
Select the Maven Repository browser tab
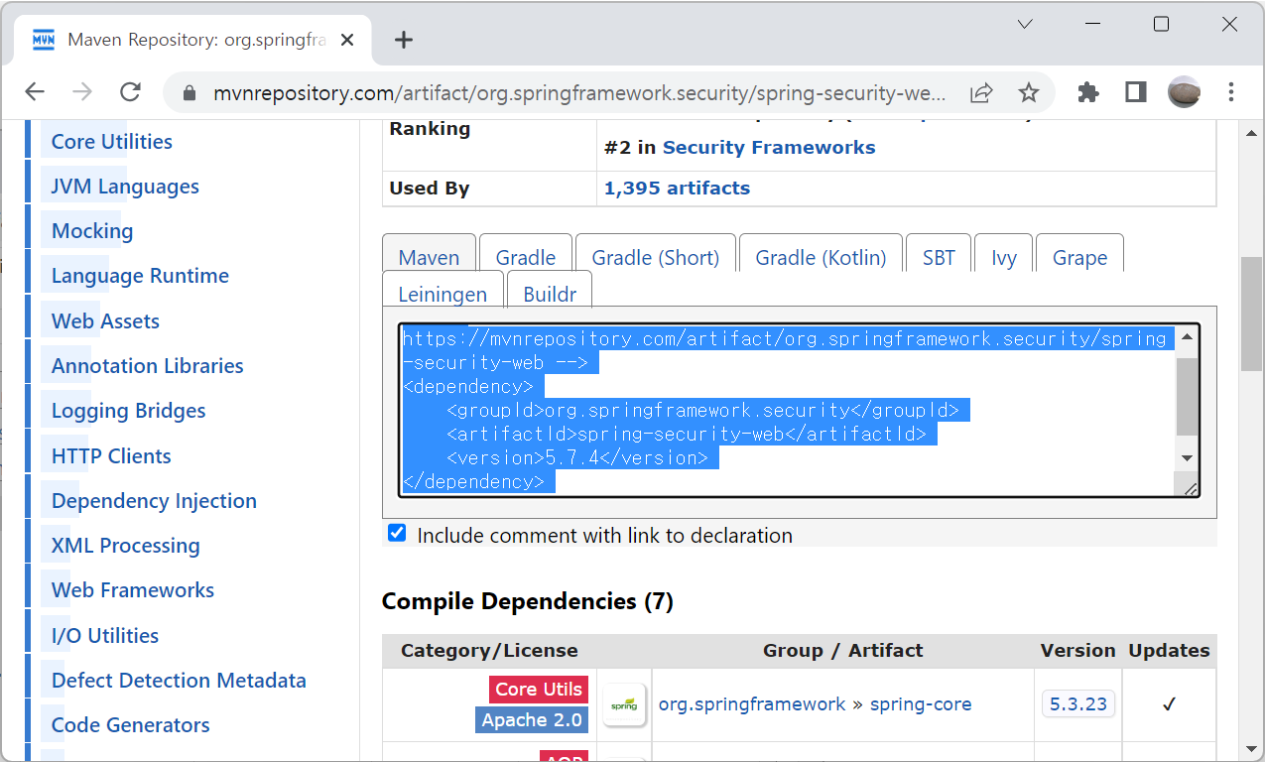coord(193,40)
